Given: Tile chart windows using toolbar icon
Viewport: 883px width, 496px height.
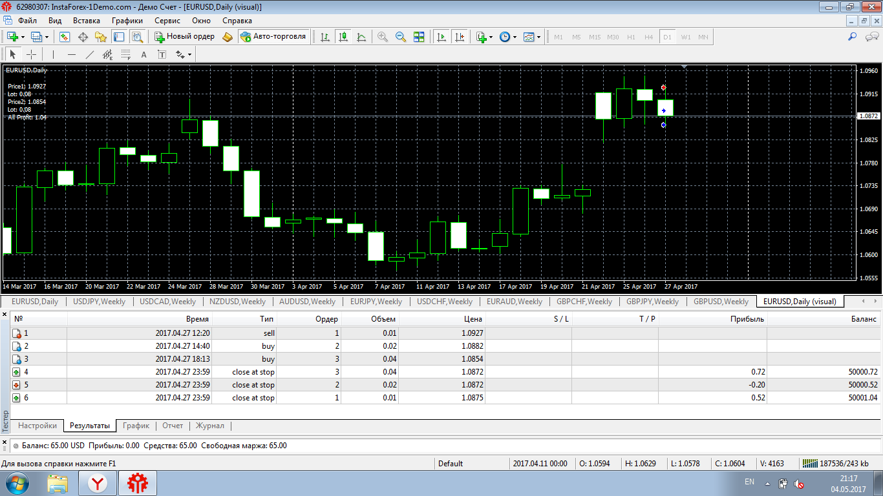Looking at the screenshot, I should [x=419, y=37].
